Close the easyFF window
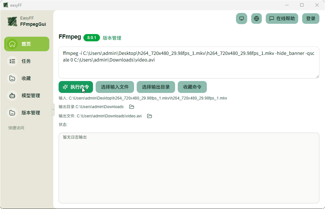Image resolution: width=325 pixels, height=209 pixels. [x=317, y=5]
